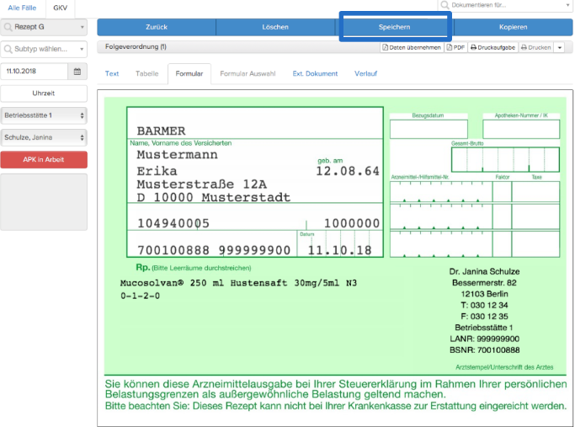The image size is (575, 427).
Task: Open the calendar date picker icon
Action: click(77, 72)
